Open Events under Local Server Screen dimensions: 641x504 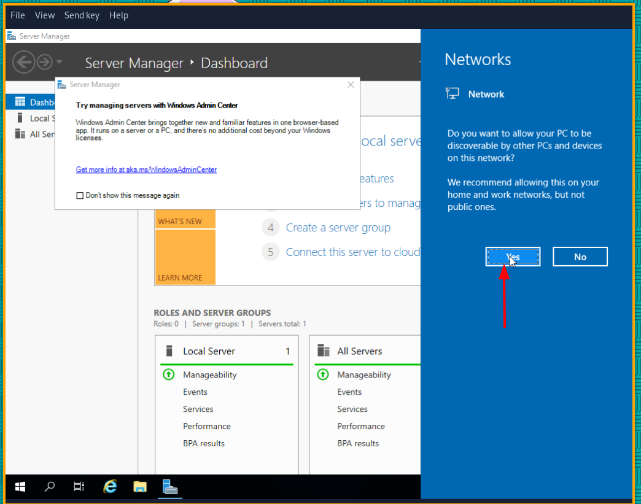[x=195, y=392]
